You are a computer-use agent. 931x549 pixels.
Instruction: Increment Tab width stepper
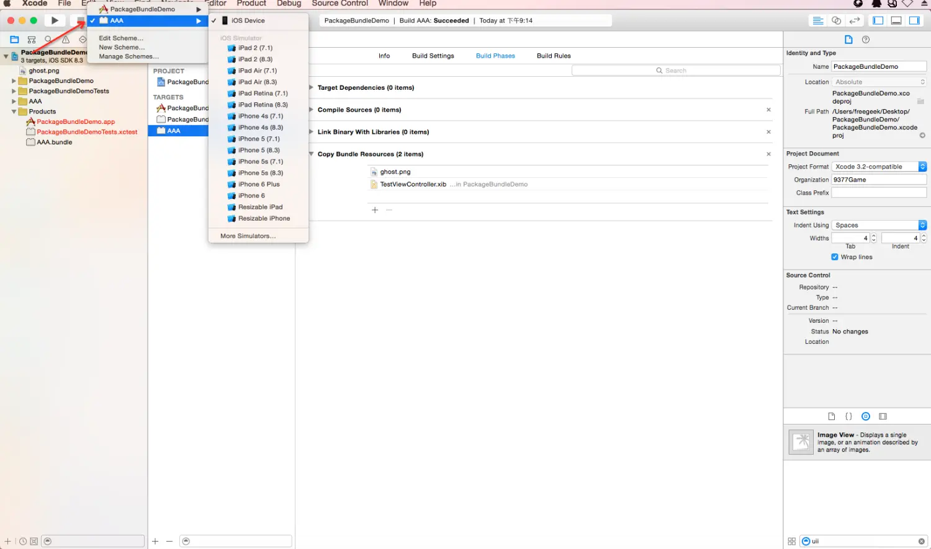pos(874,235)
